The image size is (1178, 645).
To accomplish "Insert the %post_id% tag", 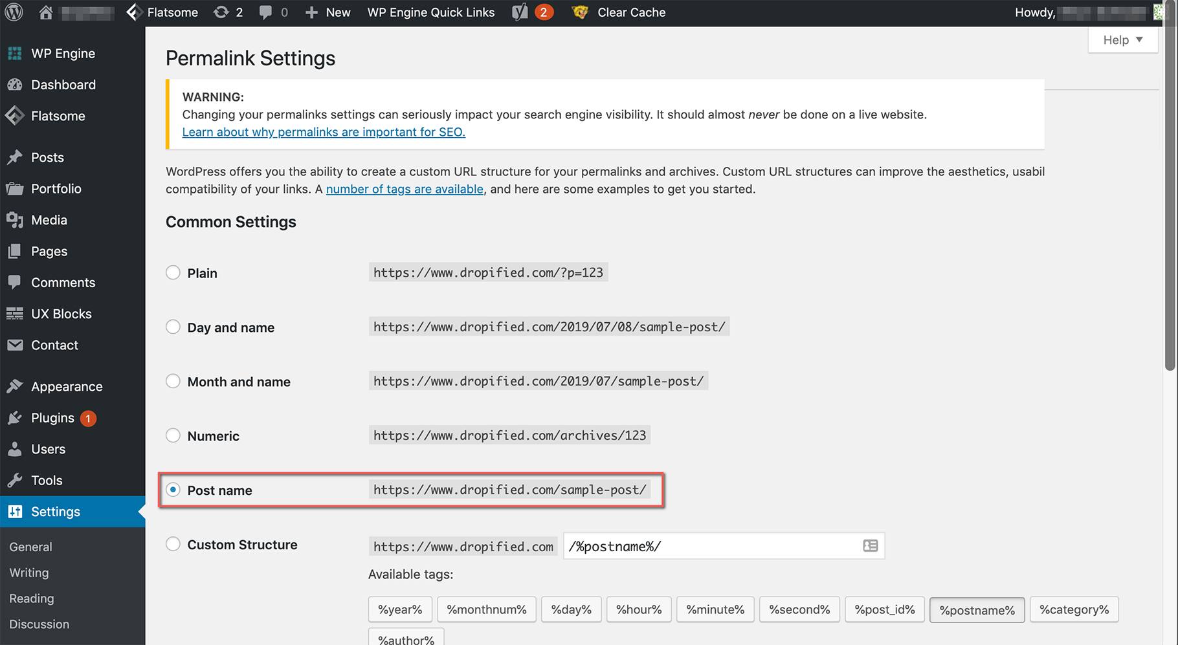I will coord(885,609).
